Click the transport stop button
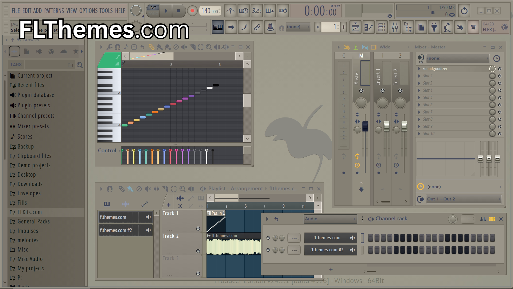This screenshot has width=513, height=289. click(178, 11)
